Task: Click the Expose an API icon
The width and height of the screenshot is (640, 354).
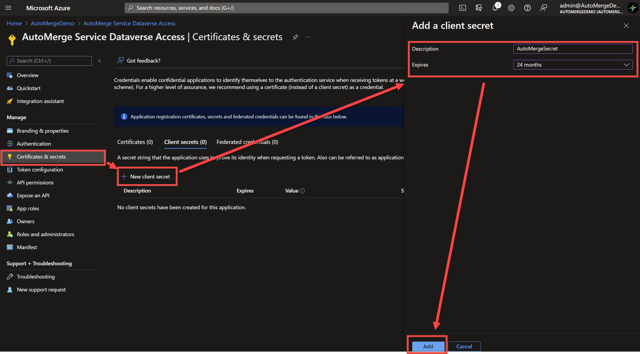Action: (10, 195)
